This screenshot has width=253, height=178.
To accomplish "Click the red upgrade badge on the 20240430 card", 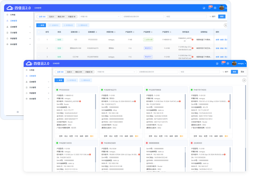I will (225, 155).
